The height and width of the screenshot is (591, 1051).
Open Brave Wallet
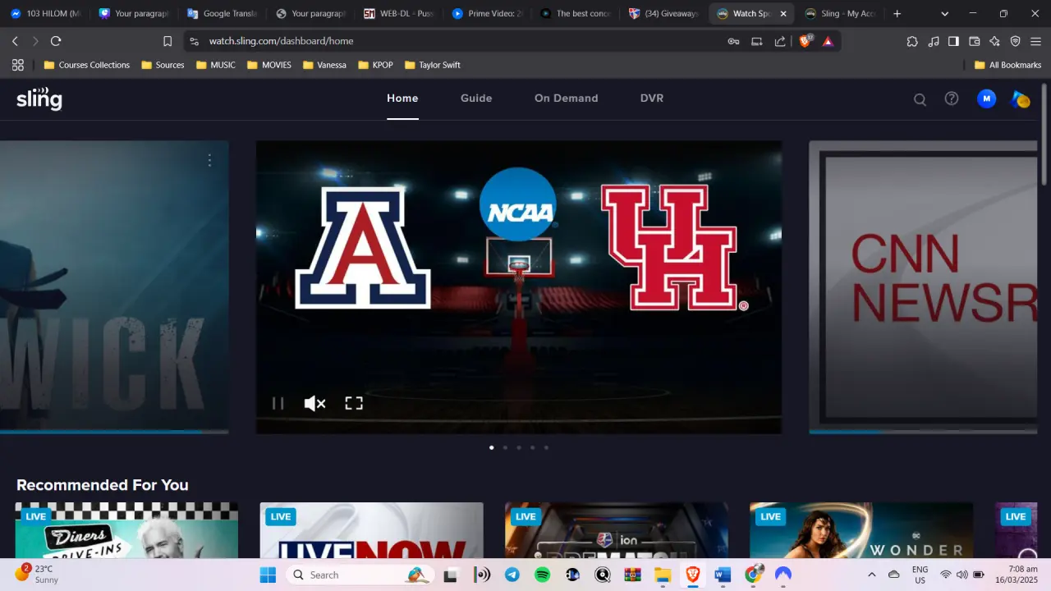coord(975,41)
